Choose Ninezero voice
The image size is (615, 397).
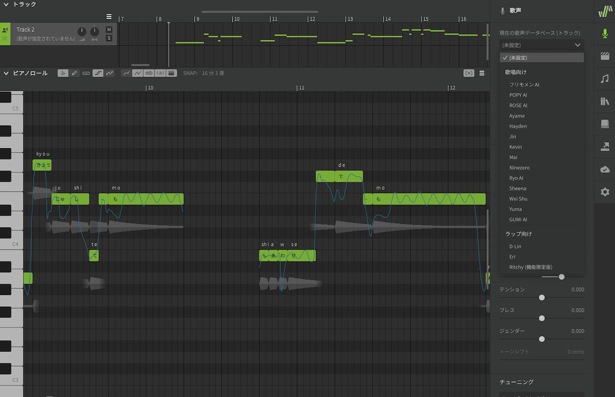pyautogui.click(x=519, y=168)
